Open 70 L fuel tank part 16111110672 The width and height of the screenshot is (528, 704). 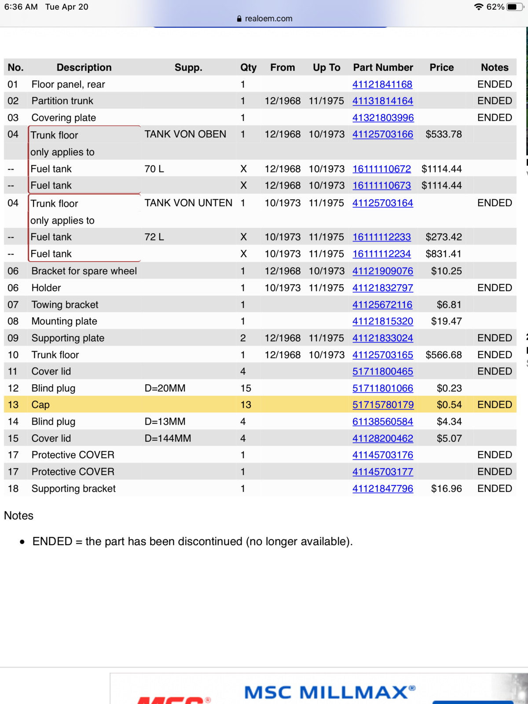click(381, 169)
